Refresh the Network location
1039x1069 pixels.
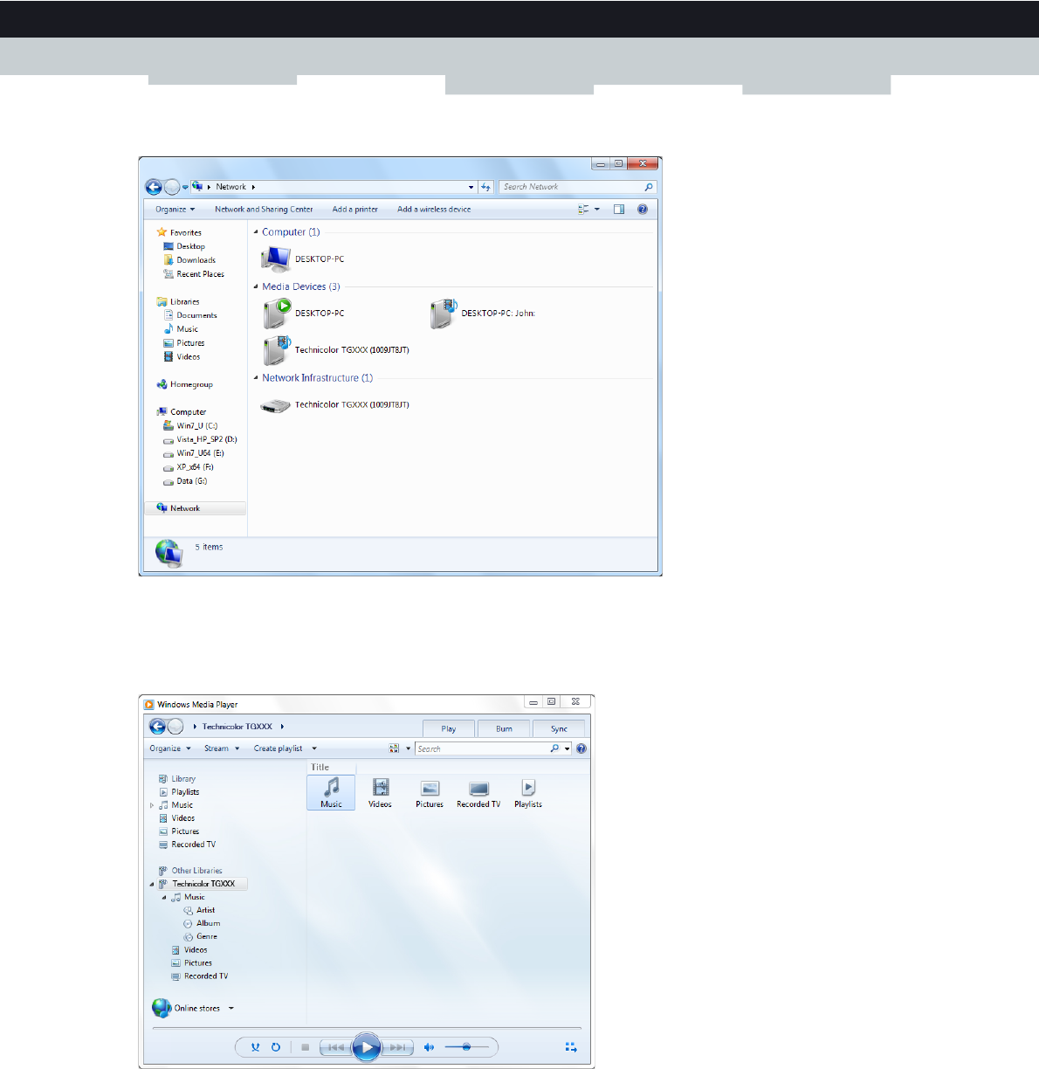tap(486, 187)
